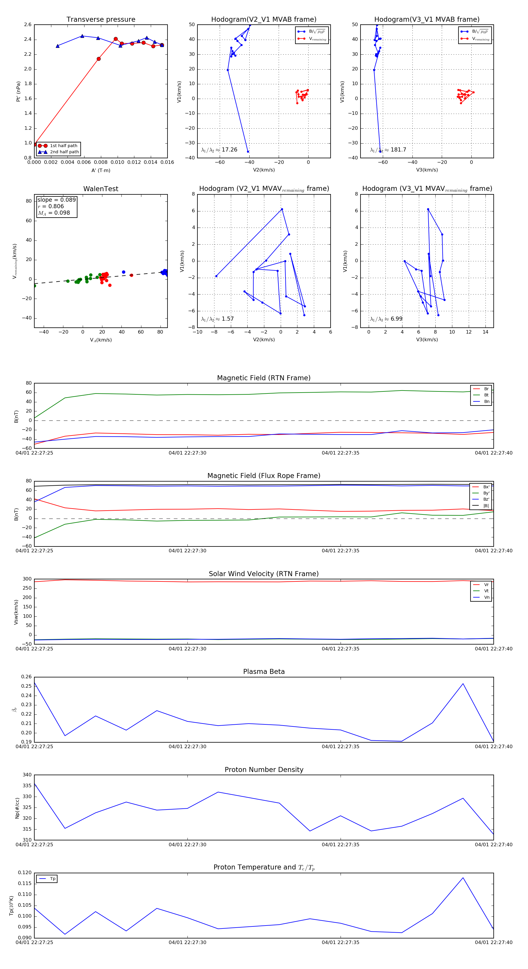Click the 'V_A(km/s)' x-axis label
Screen dimensions: 528x969
(x=101, y=340)
